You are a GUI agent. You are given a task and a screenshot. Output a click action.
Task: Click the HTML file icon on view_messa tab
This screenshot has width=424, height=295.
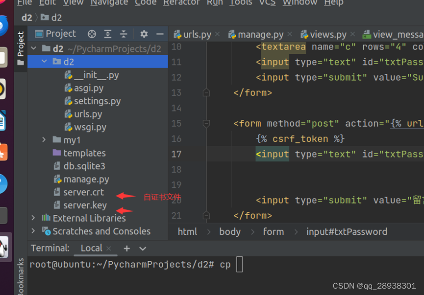366,34
